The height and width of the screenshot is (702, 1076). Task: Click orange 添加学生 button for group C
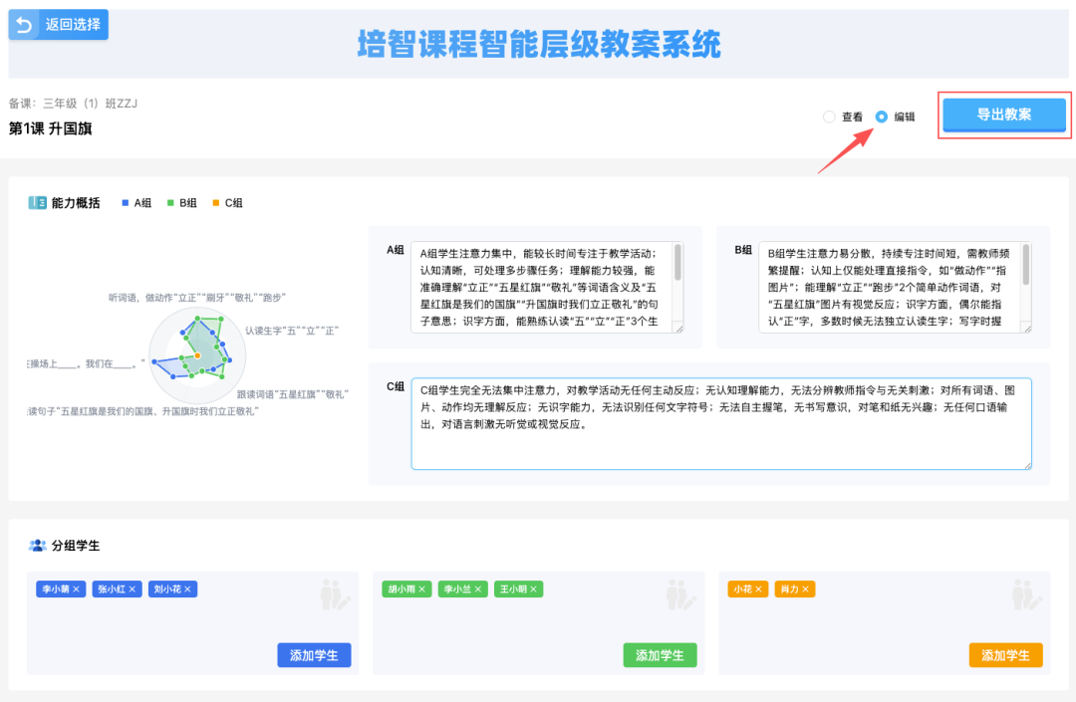(x=1006, y=655)
